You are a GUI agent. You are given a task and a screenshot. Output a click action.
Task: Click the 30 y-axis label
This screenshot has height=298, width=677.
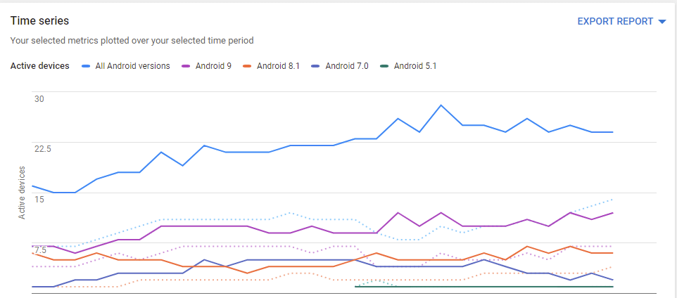(39, 99)
